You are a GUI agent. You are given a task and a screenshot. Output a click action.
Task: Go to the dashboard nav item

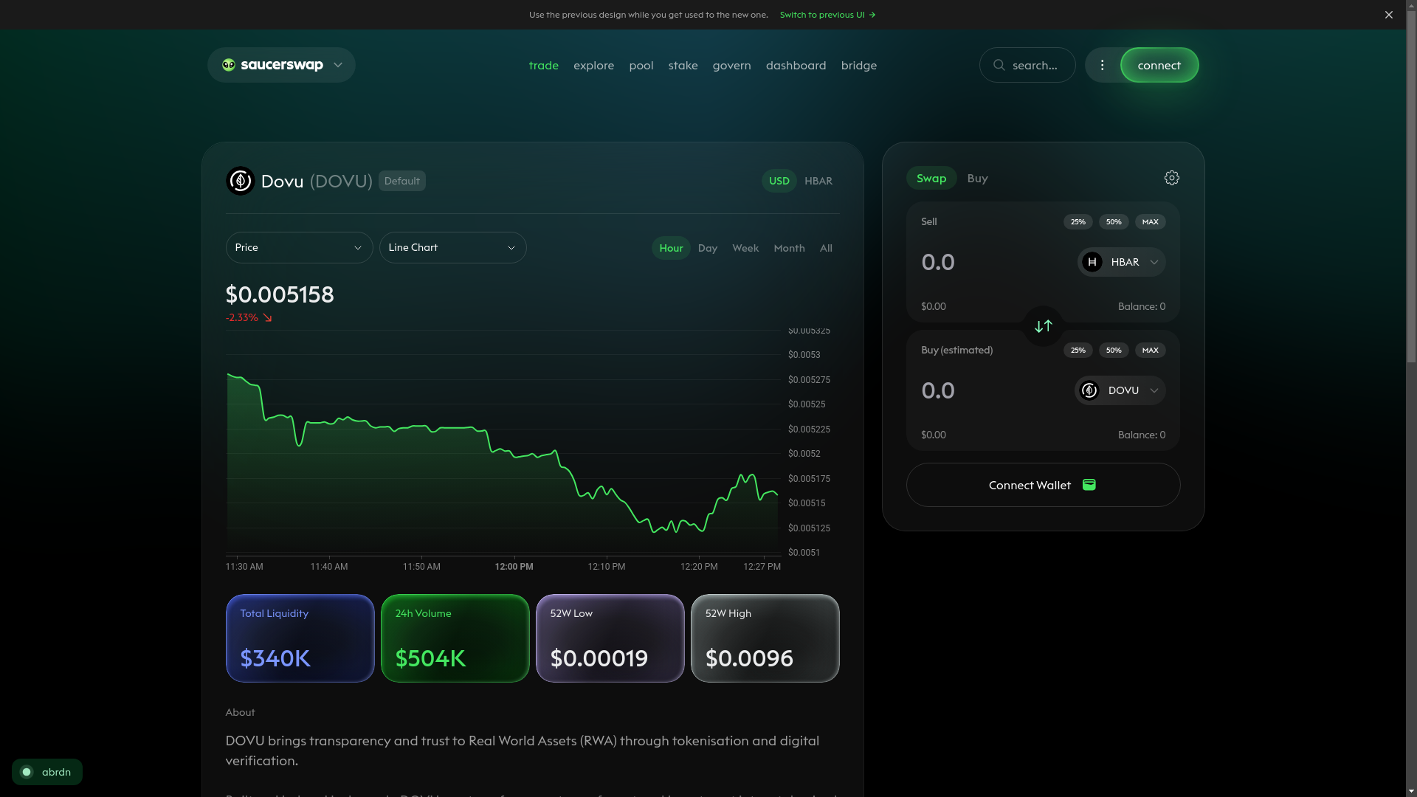point(796,65)
